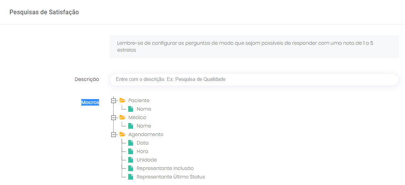
Task: Click the highlighted Macros label
Action: coord(90,103)
